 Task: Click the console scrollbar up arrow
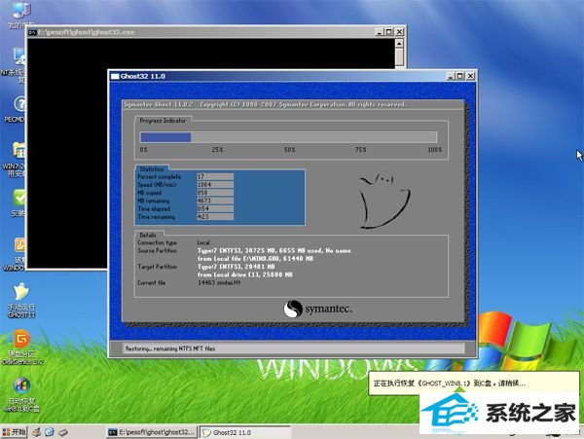click(x=399, y=44)
